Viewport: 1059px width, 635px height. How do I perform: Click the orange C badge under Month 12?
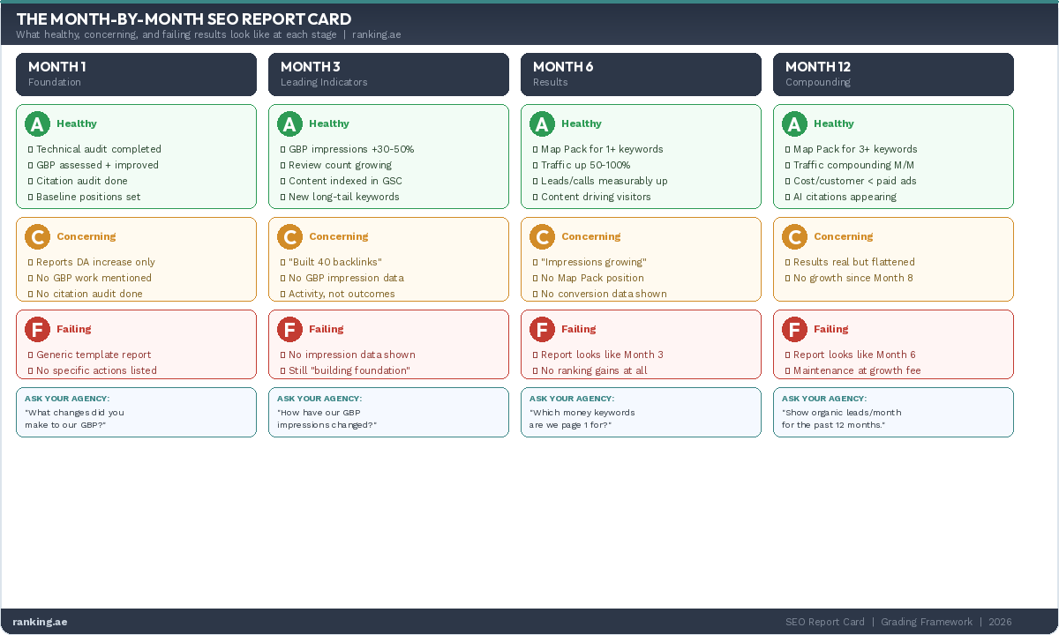point(794,237)
